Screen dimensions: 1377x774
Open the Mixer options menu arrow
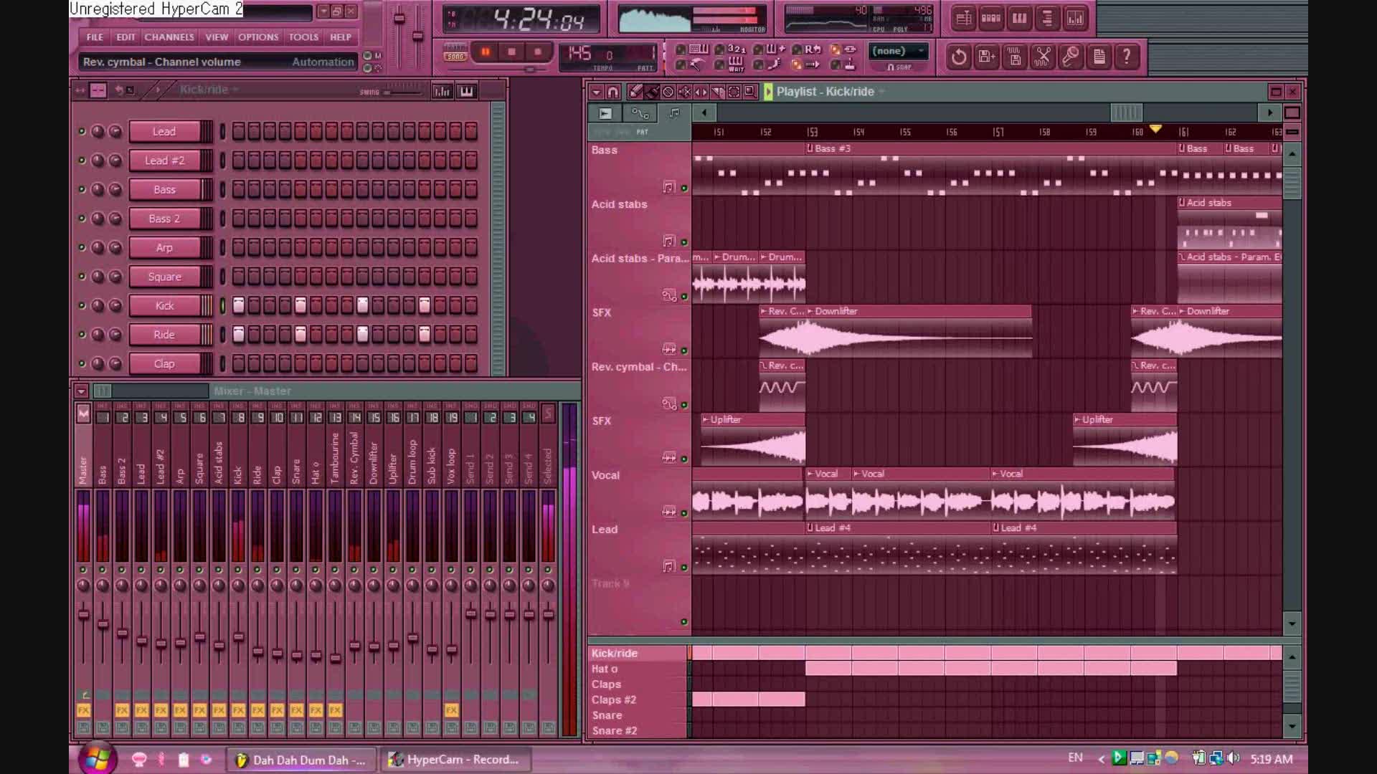pyautogui.click(x=81, y=391)
